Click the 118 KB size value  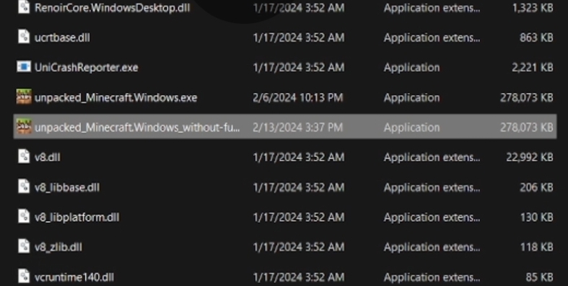point(537,247)
